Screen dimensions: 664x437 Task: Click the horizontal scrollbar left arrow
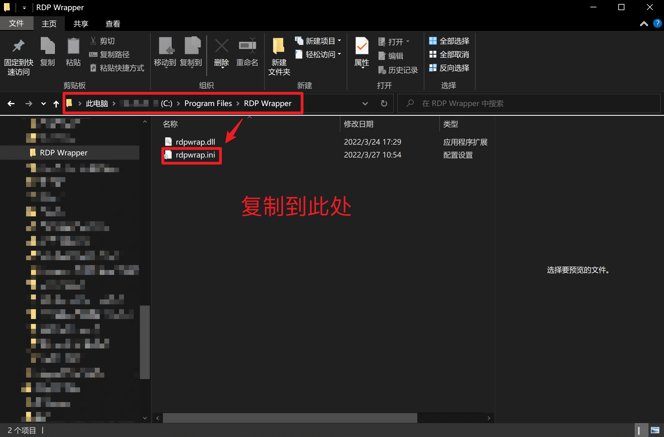click(158, 418)
